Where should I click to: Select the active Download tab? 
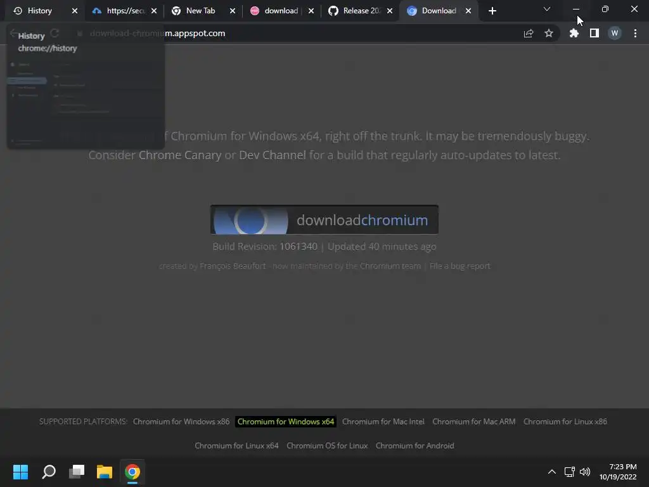pos(439,11)
